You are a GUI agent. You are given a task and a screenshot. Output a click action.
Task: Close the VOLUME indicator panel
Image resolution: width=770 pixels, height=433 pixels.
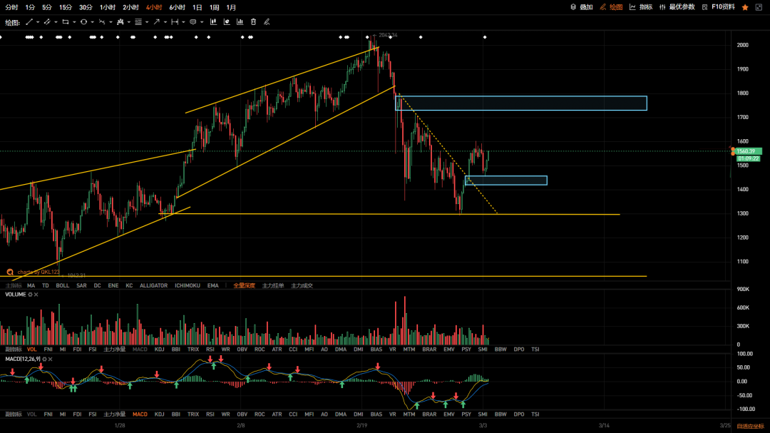click(x=36, y=295)
